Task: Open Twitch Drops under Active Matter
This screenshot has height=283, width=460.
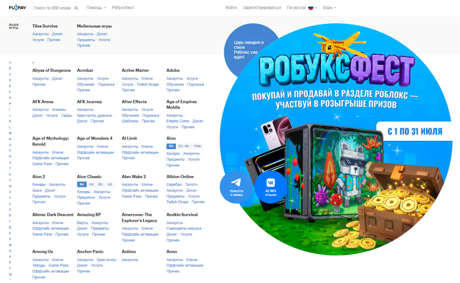Action: (148, 84)
